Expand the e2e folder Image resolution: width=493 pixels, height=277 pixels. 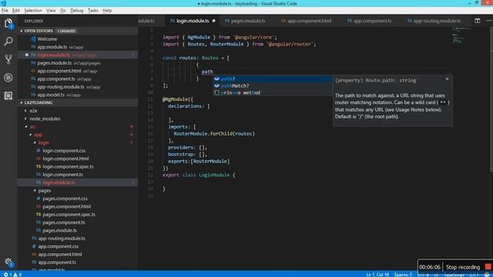point(33,111)
